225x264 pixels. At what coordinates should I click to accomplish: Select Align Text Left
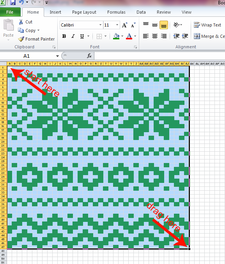pos(146,36)
